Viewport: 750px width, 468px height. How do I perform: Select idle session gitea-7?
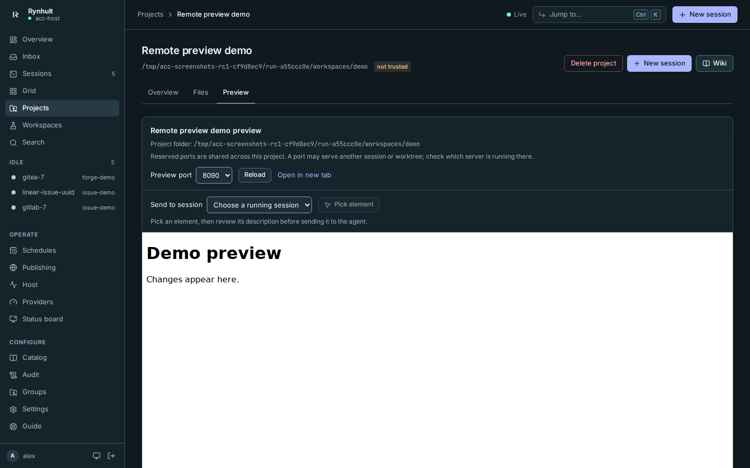[62, 177]
